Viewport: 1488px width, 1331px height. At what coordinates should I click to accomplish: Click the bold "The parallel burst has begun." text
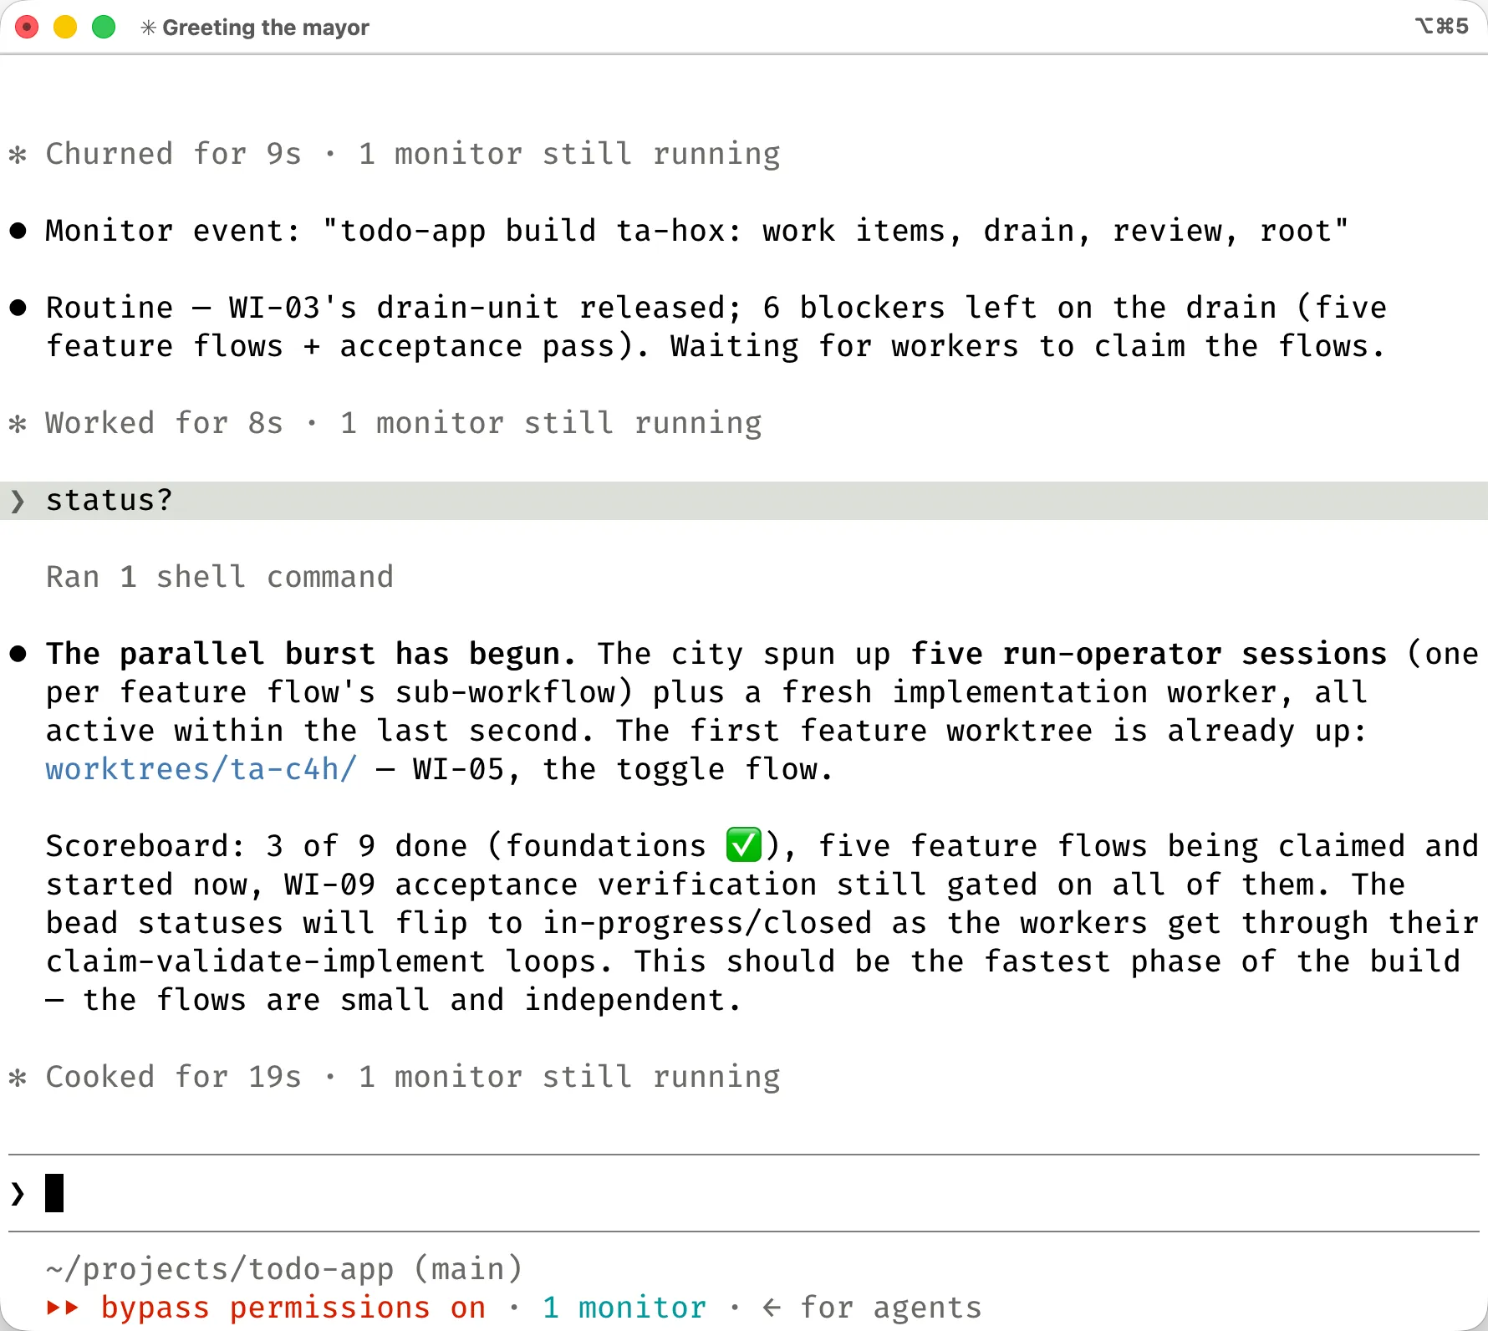(311, 654)
